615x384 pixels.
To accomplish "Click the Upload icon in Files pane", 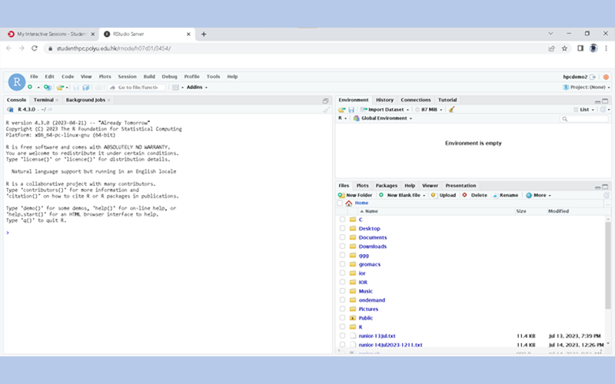I will tap(434, 195).
